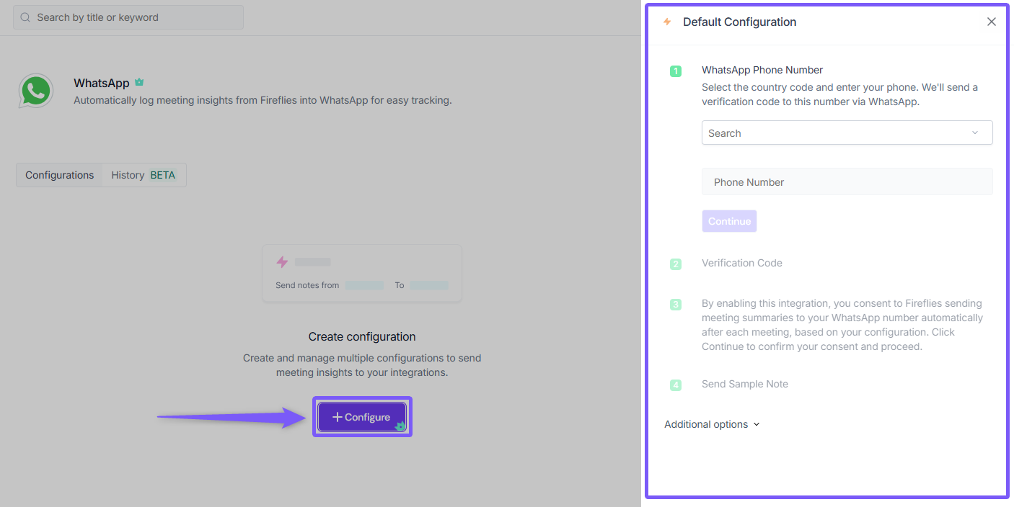The height and width of the screenshot is (507, 1014).
Task: Click the step 2 number badge
Action: click(x=676, y=264)
